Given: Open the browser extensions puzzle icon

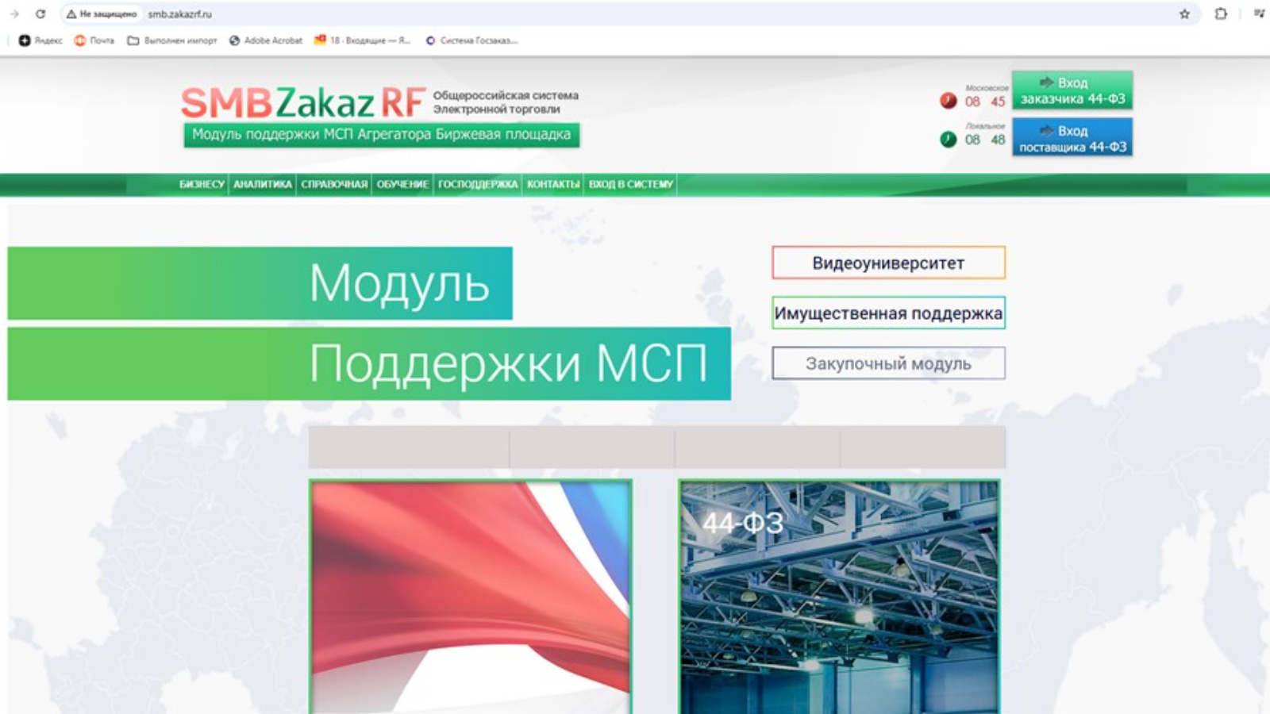Looking at the screenshot, I should pyautogui.click(x=1221, y=13).
